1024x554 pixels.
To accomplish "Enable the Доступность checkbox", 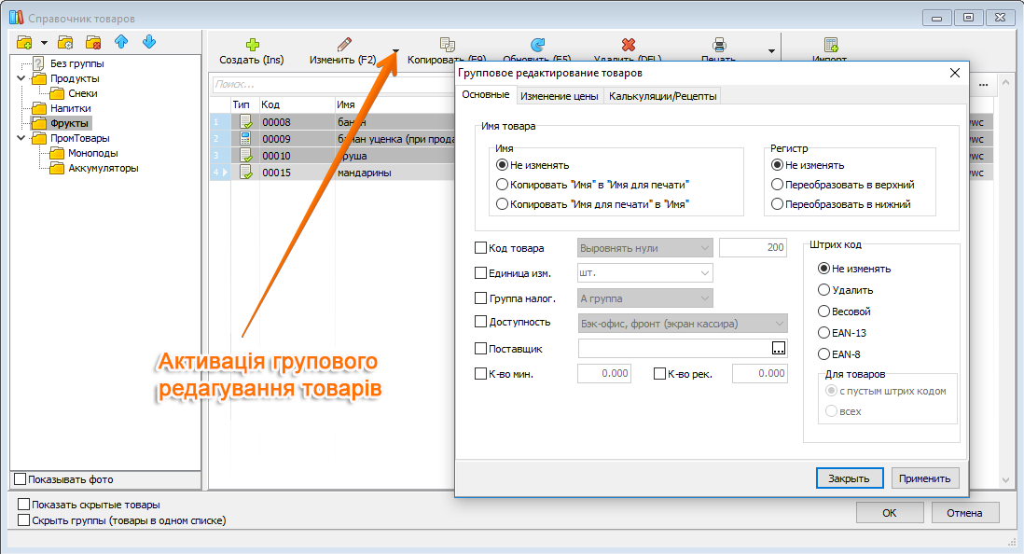I will (x=480, y=322).
